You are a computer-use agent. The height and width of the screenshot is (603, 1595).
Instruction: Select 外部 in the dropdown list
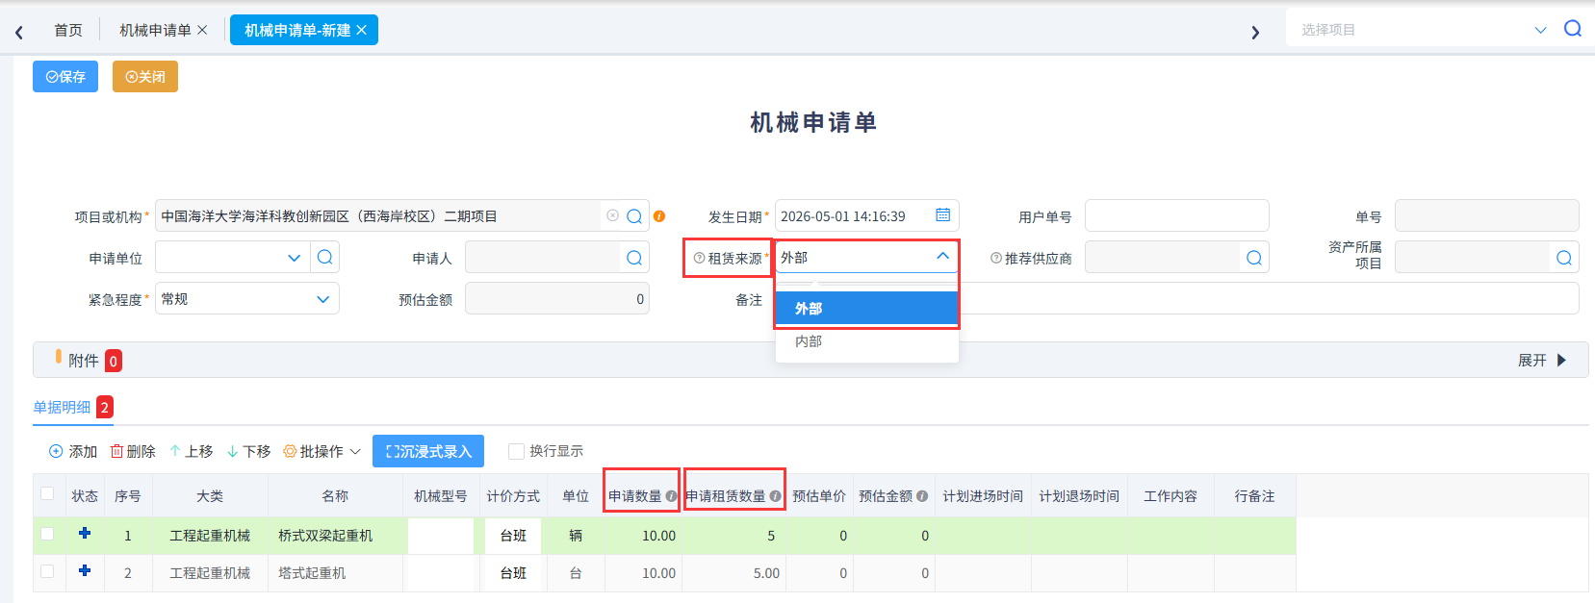point(867,309)
